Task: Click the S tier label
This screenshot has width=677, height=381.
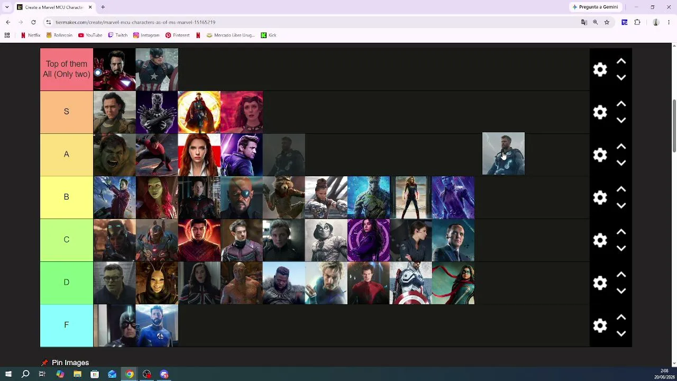Action: tap(67, 112)
